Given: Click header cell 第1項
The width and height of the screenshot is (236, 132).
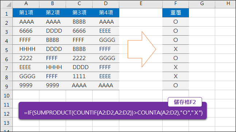Looking at the screenshot, I should [x=26, y=13].
